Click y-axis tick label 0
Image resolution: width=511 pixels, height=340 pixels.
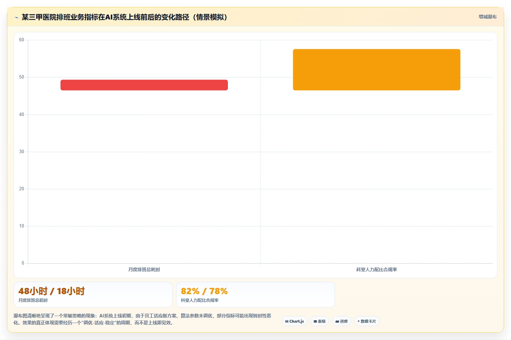23,263
